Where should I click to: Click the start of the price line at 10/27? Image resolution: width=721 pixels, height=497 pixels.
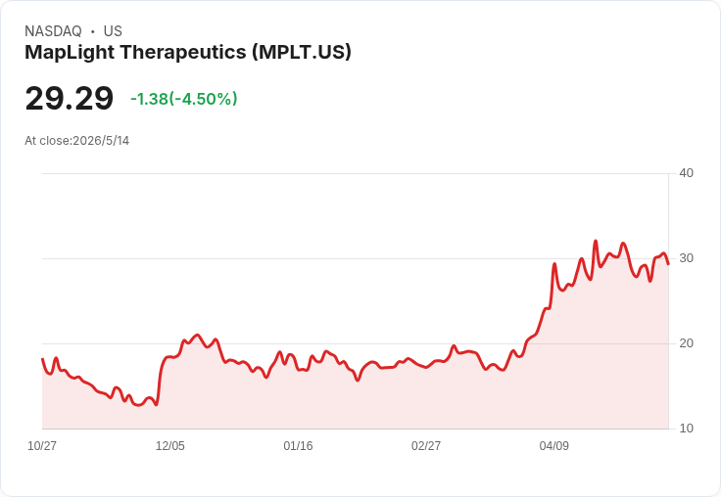42,359
